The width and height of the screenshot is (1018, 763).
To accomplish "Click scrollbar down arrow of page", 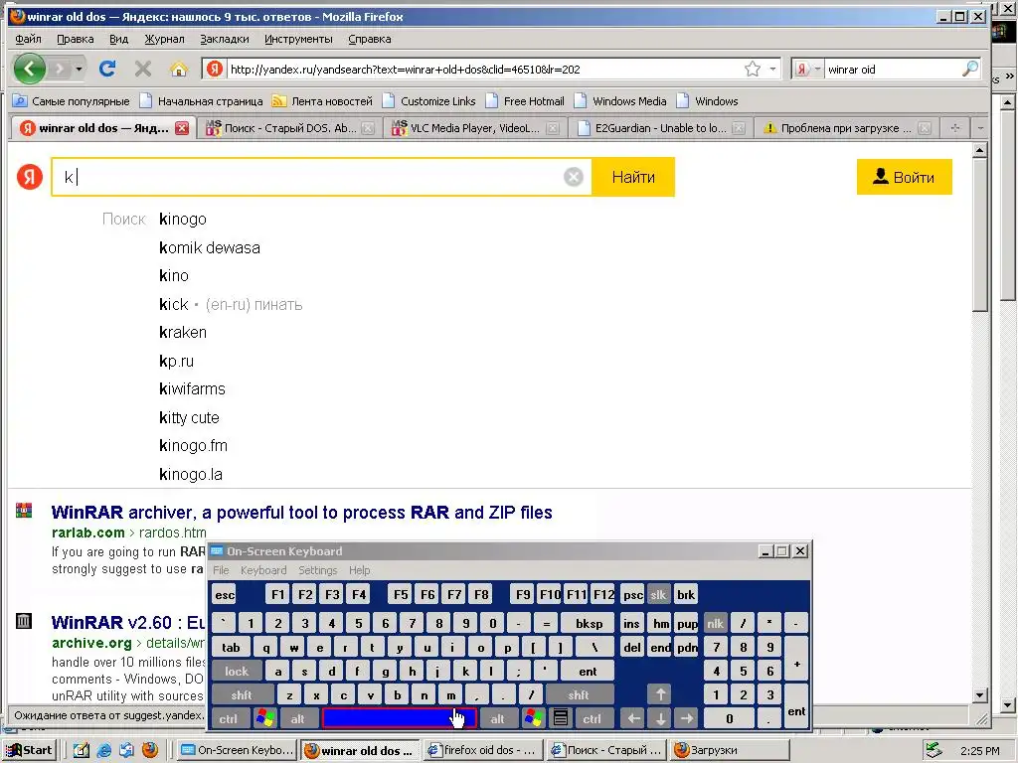I will click(x=979, y=695).
